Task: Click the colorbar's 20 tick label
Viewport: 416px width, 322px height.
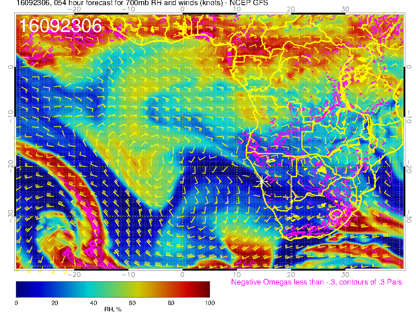Action: 55,303
